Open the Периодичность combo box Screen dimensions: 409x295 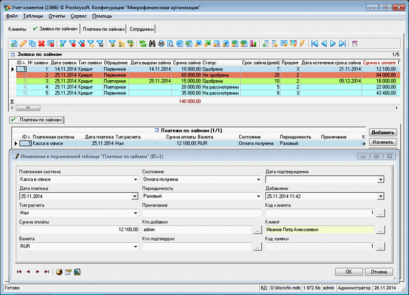[257, 196]
